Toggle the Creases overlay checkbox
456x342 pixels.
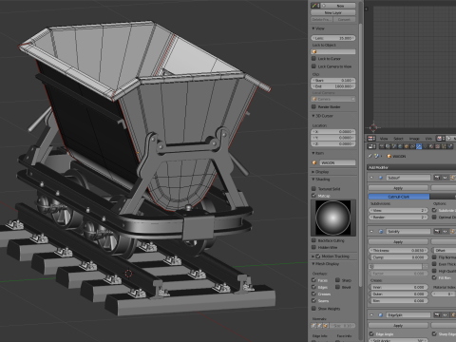[313, 294]
